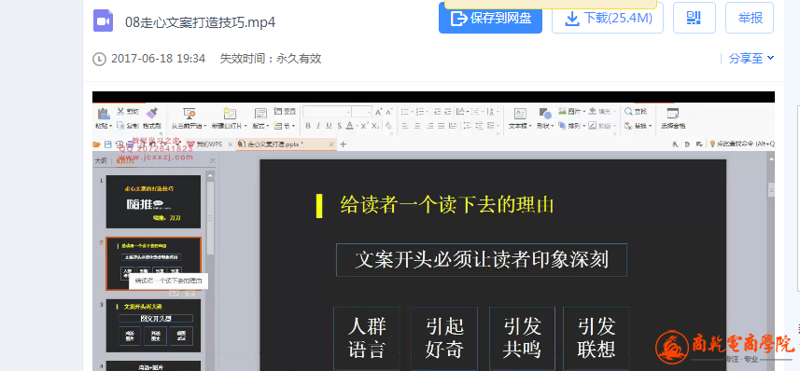Click the 下载(25.4M) download button
Viewport: 800px width, 371px height.
(x=608, y=18)
